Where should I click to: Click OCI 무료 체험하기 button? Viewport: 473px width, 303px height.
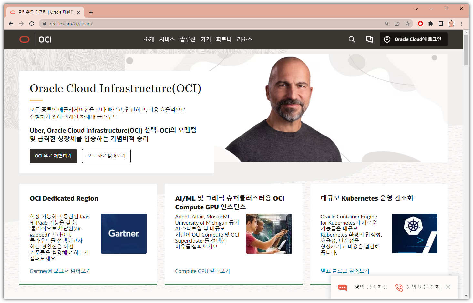click(53, 156)
